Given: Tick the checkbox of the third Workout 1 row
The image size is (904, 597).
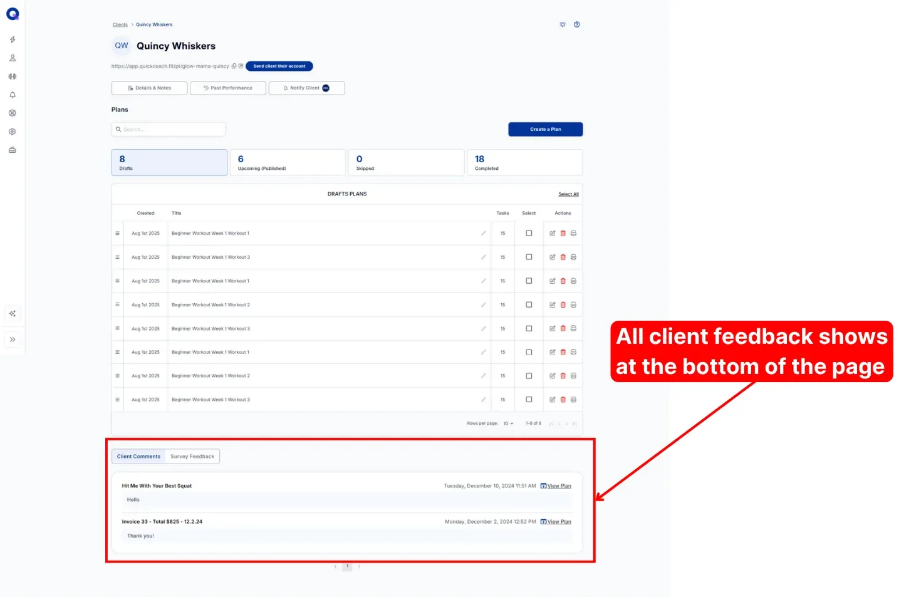Looking at the screenshot, I should point(529,352).
